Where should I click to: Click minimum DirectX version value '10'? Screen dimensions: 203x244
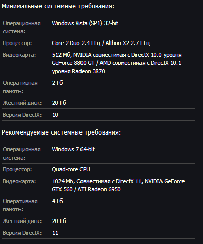tap(55, 115)
